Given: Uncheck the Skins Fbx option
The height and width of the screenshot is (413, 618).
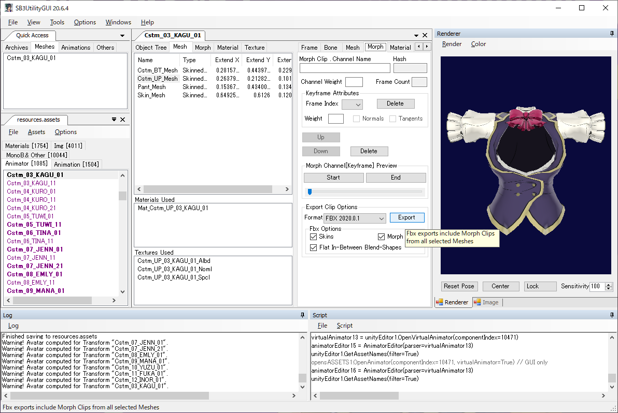Looking at the screenshot, I should [313, 237].
